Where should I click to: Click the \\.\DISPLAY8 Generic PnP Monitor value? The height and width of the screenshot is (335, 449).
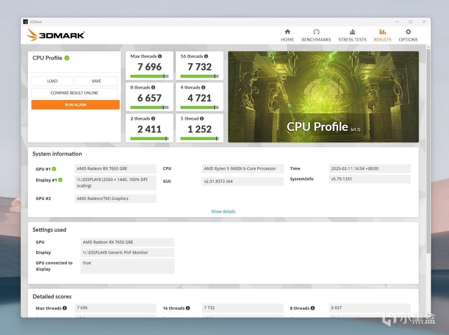pyautogui.click(x=127, y=252)
